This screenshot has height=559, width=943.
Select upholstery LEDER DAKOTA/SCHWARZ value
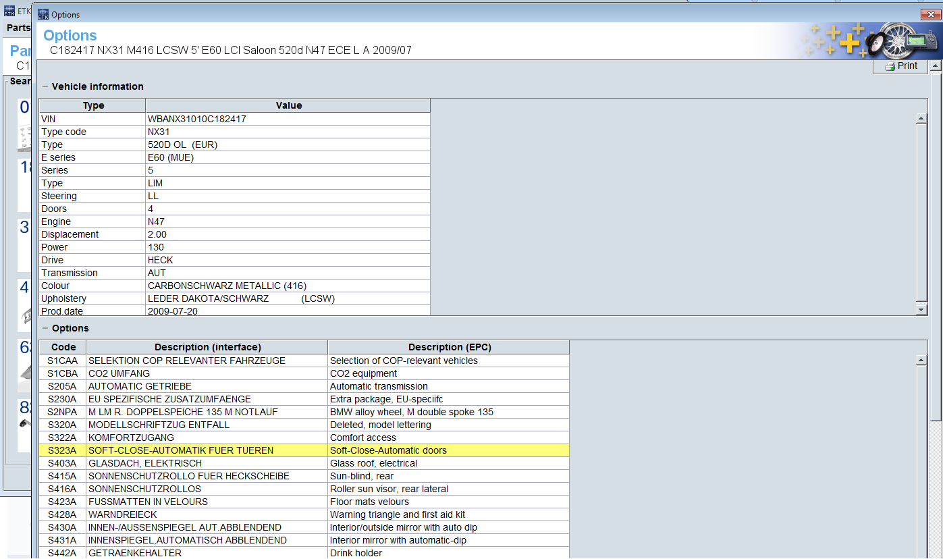pyautogui.click(x=242, y=298)
